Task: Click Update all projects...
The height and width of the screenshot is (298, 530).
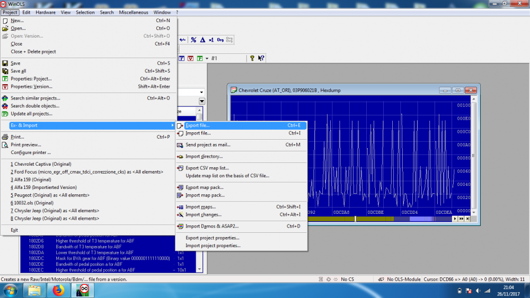Action: pyautogui.click(x=88, y=113)
